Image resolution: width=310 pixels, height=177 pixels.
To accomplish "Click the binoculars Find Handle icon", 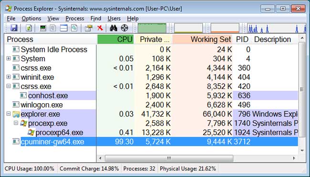I will tap(114, 28).
